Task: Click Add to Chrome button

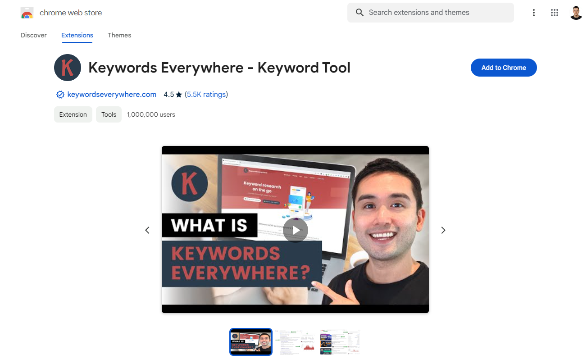Action: coord(504,68)
